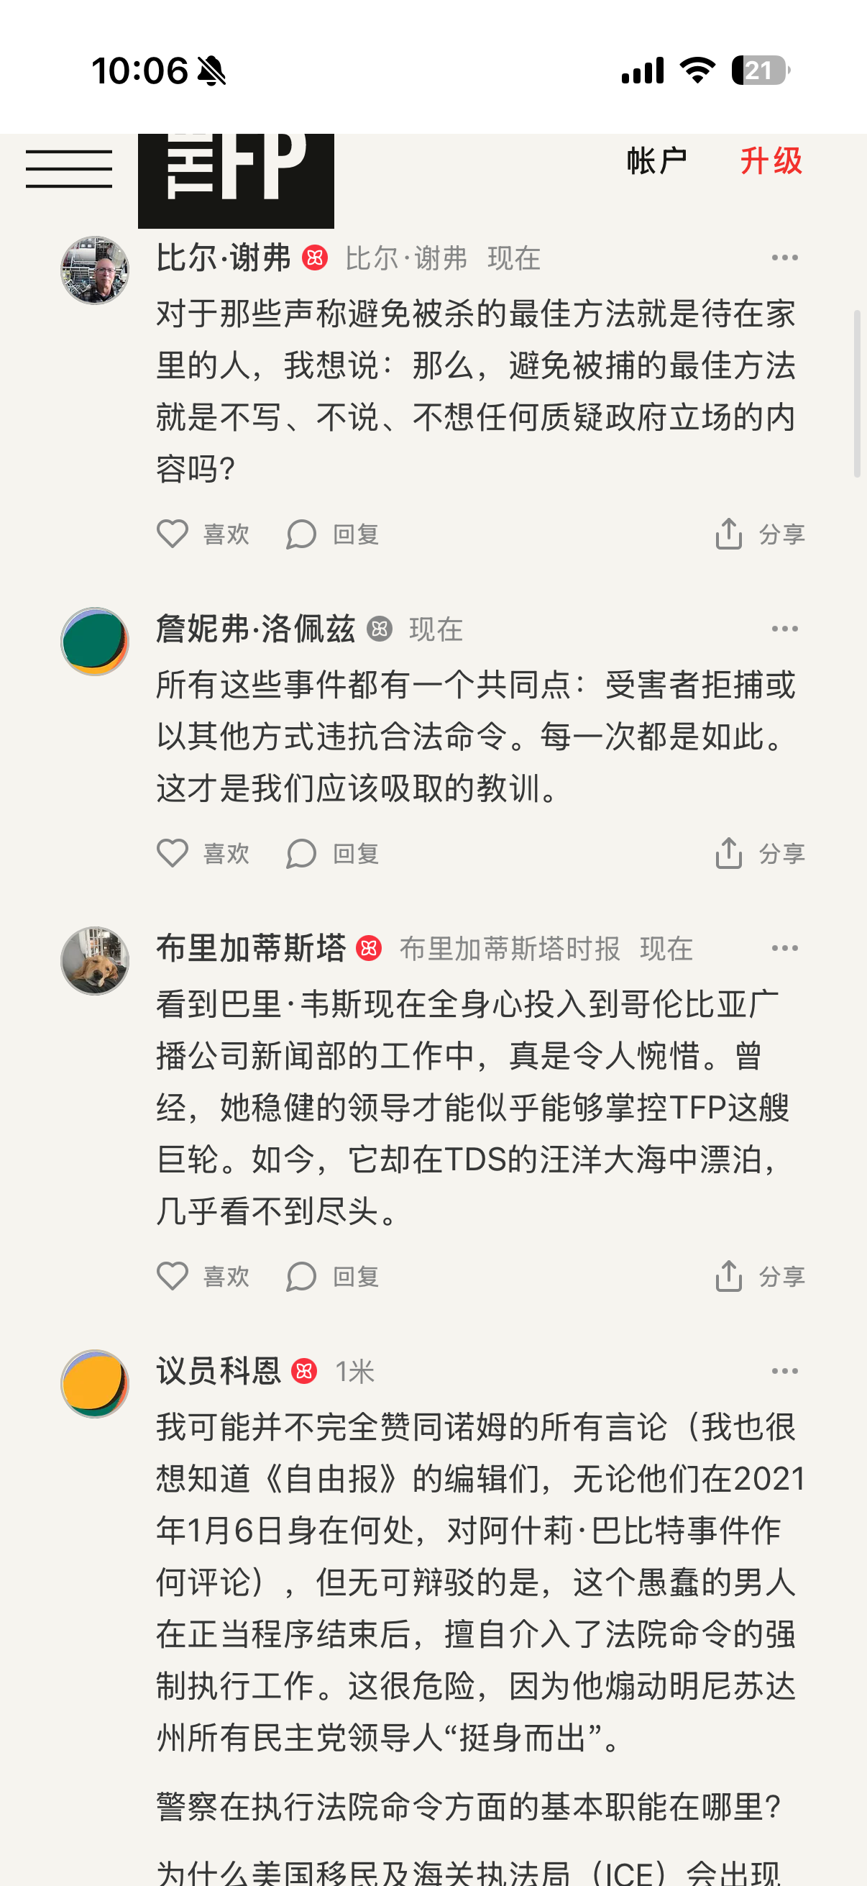Open more options for 议员科恩's comment
The height and width of the screenshot is (1886, 867).
tap(784, 1370)
